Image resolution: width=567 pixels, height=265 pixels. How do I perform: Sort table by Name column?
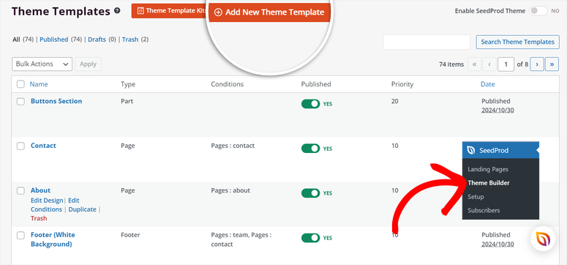click(x=39, y=84)
